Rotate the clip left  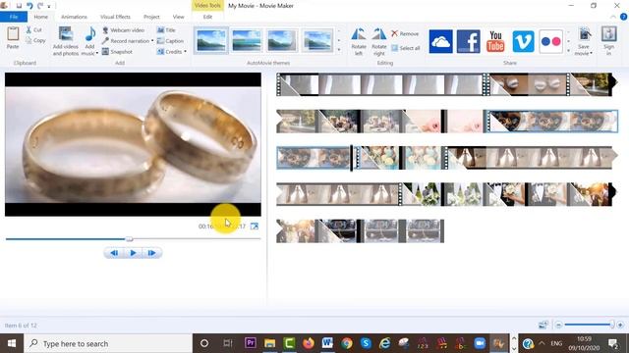pyautogui.click(x=359, y=41)
